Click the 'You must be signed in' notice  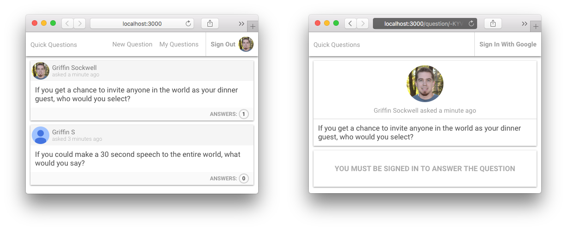pyautogui.click(x=425, y=168)
